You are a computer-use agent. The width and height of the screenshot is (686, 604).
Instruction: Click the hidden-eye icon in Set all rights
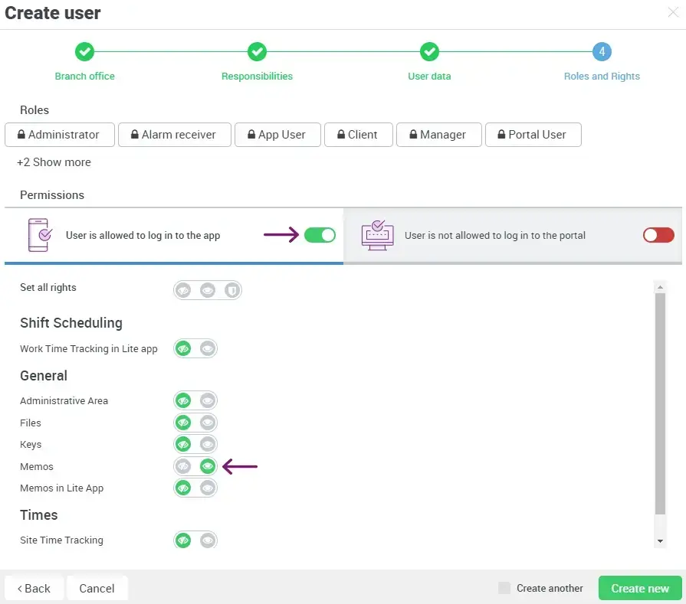click(x=182, y=289)
